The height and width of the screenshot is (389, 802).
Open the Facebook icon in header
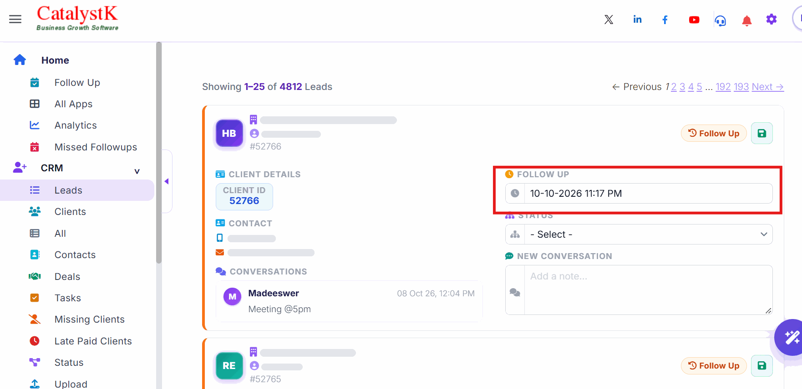(x=665, y=20)
